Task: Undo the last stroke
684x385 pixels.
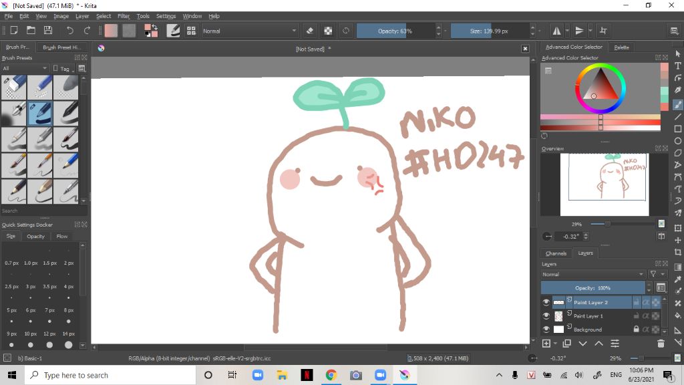Action: pyautogui.click(x=69, y=31)
